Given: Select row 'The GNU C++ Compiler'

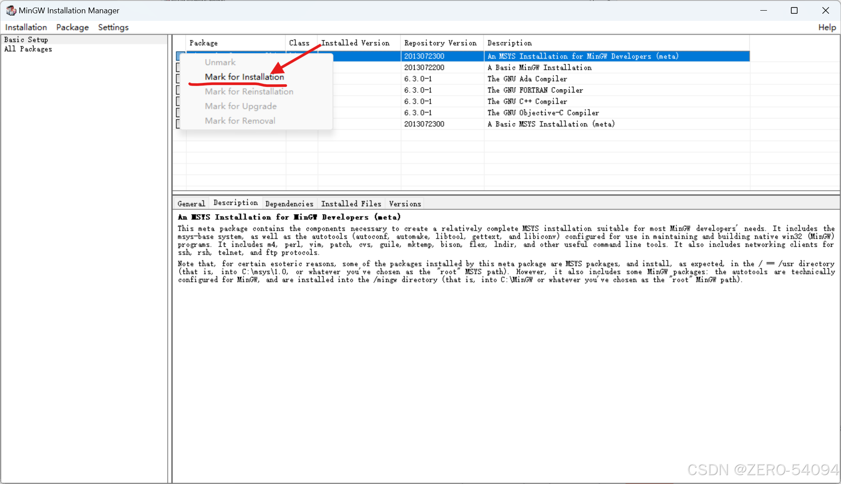Looking at the screenshot, I should pos(527,101).
